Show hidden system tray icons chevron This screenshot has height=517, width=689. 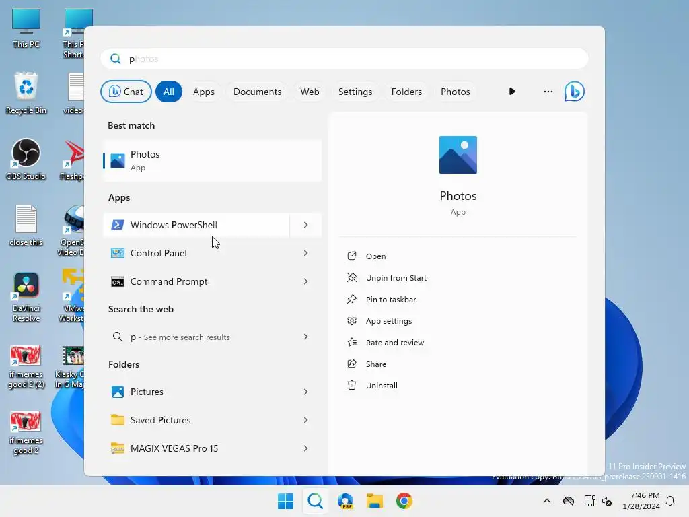click(x=546, y=501)
